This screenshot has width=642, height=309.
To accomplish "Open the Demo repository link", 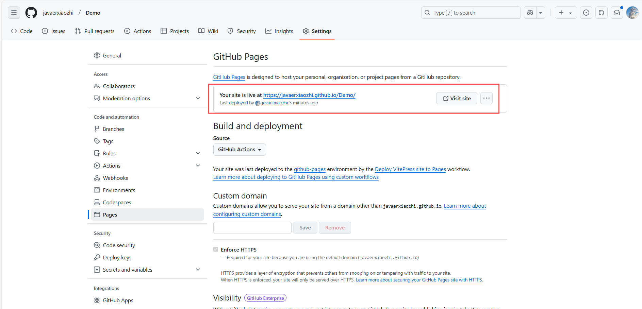I will 93,13.
